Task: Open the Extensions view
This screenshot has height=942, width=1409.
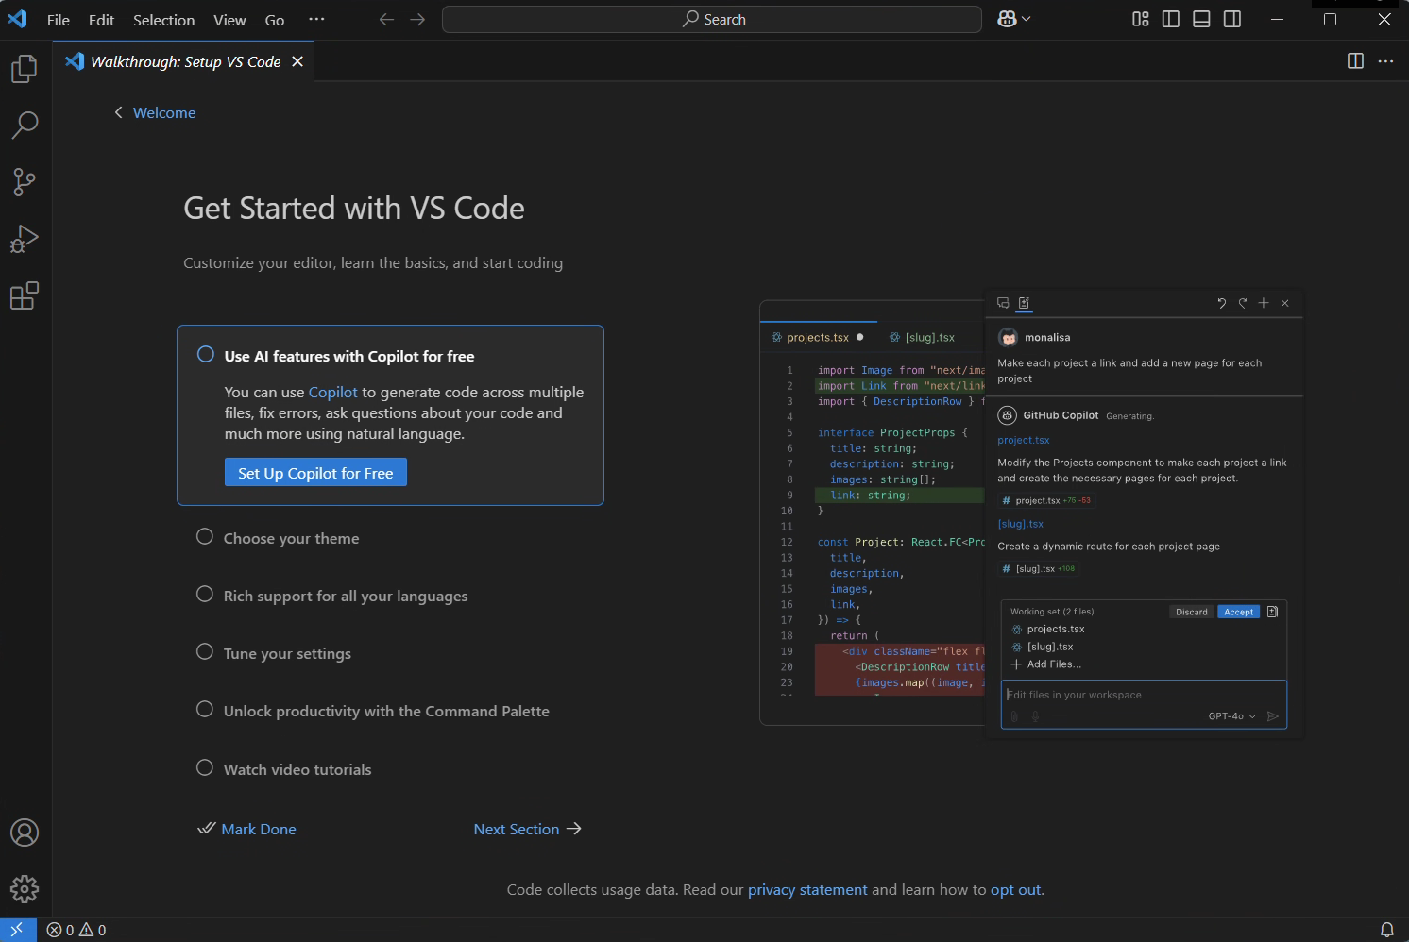Action: (25, 295)
